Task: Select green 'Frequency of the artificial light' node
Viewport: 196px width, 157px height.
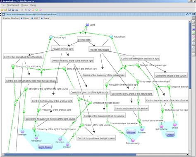Action: (39, 109)
